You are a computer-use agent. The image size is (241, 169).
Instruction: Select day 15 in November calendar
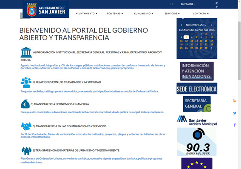(201, 41)
